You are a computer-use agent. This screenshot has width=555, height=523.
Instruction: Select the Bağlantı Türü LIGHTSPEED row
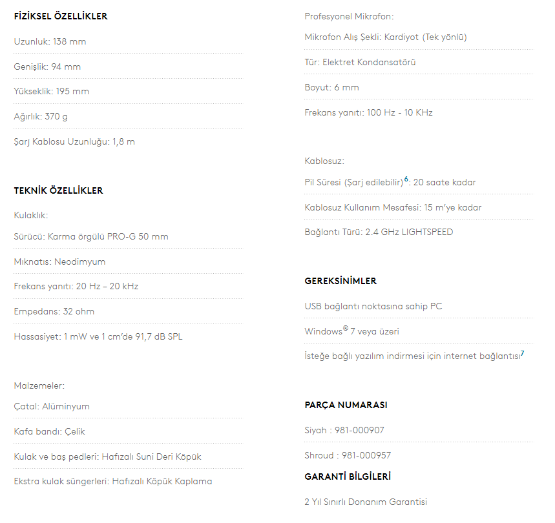pos(379,232)
